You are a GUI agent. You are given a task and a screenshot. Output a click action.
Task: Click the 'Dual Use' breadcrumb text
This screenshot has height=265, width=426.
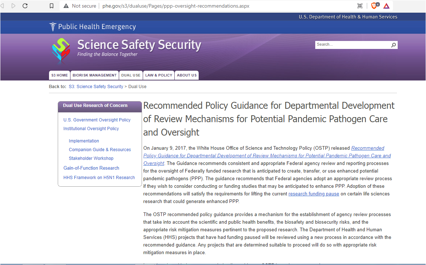(x=137, y=87)
